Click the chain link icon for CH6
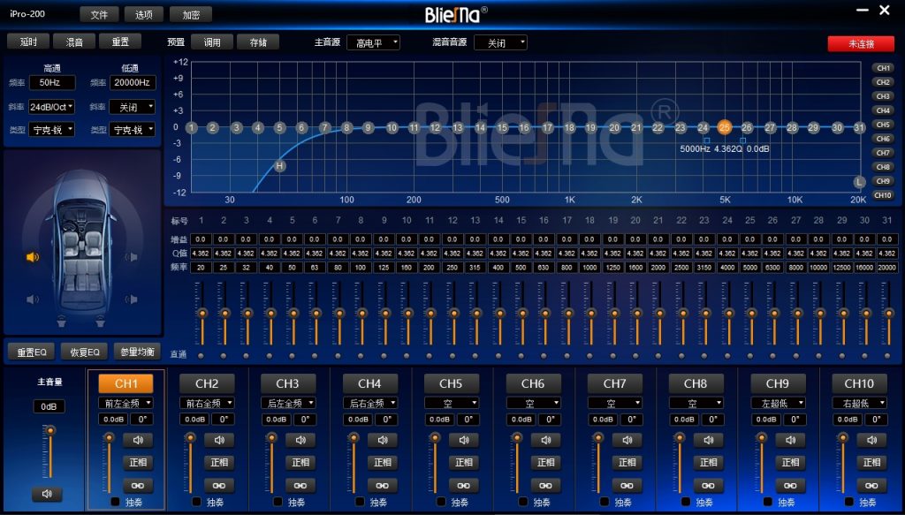The height and width of the screenshot is (515, 905). coord(545,486)
